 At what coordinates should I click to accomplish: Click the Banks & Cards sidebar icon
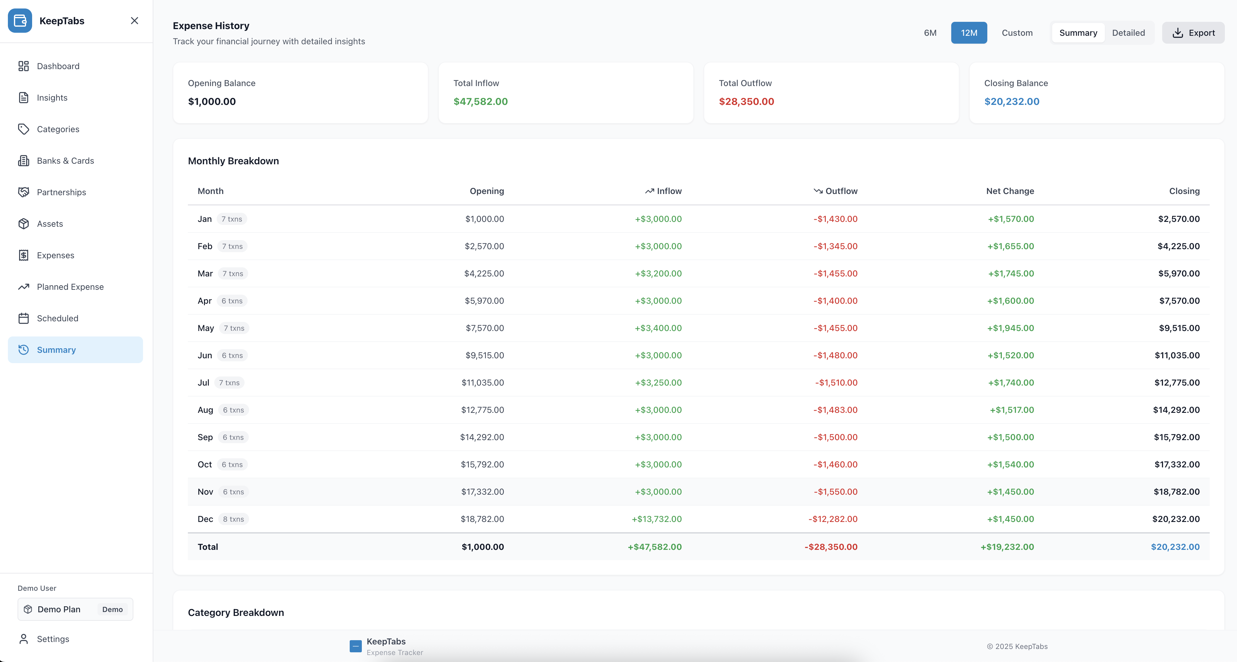[24, 160]
